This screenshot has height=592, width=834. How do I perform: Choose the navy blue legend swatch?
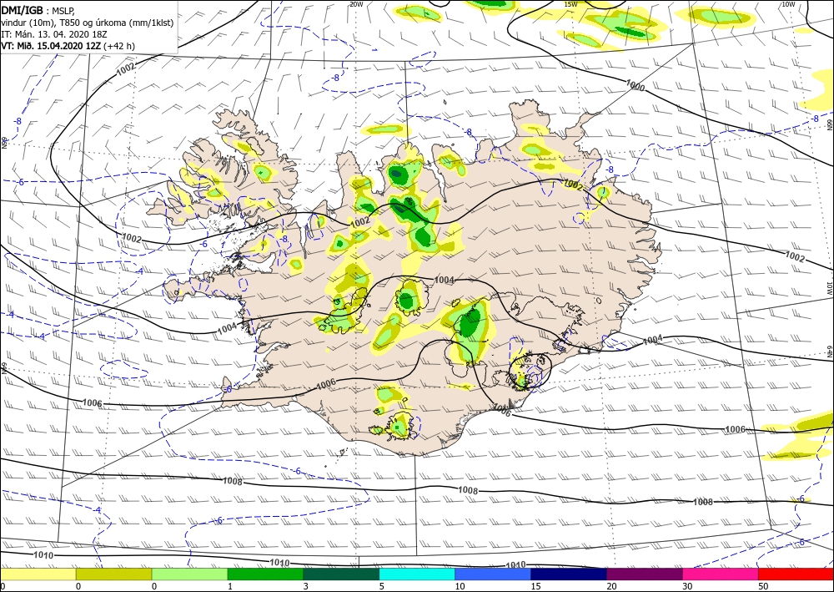point(569,574)
